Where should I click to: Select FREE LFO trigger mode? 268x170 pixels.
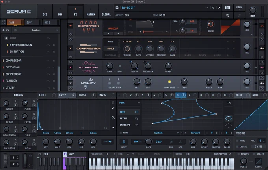coord(129,112)
